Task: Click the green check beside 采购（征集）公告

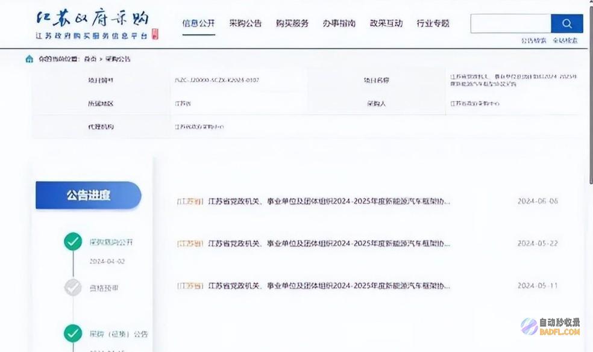Action: tap(73, 333)
